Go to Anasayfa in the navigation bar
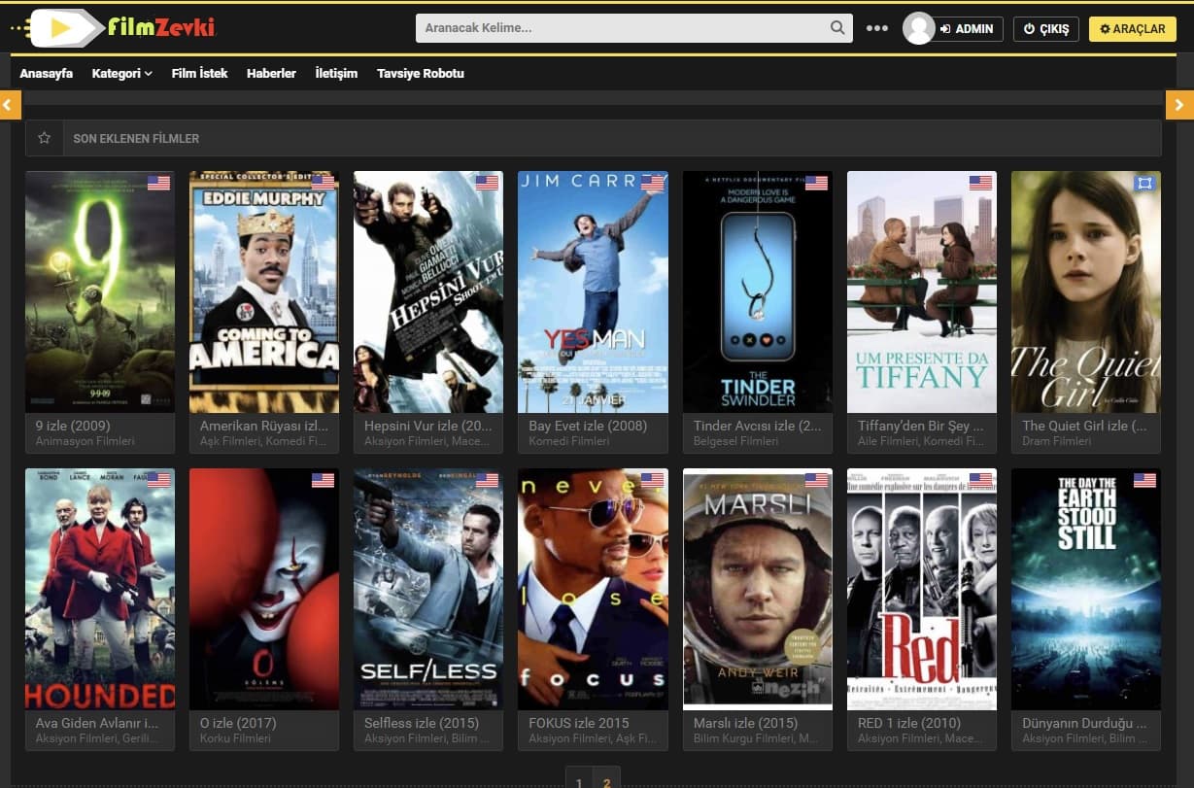 click(x=47, y=74)
